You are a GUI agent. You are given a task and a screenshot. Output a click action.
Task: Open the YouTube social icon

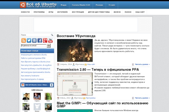(50, 40)
